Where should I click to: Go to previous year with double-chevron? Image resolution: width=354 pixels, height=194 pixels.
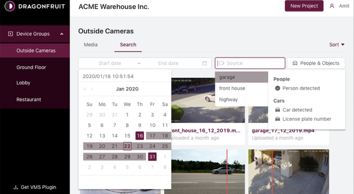coord(85,89)
